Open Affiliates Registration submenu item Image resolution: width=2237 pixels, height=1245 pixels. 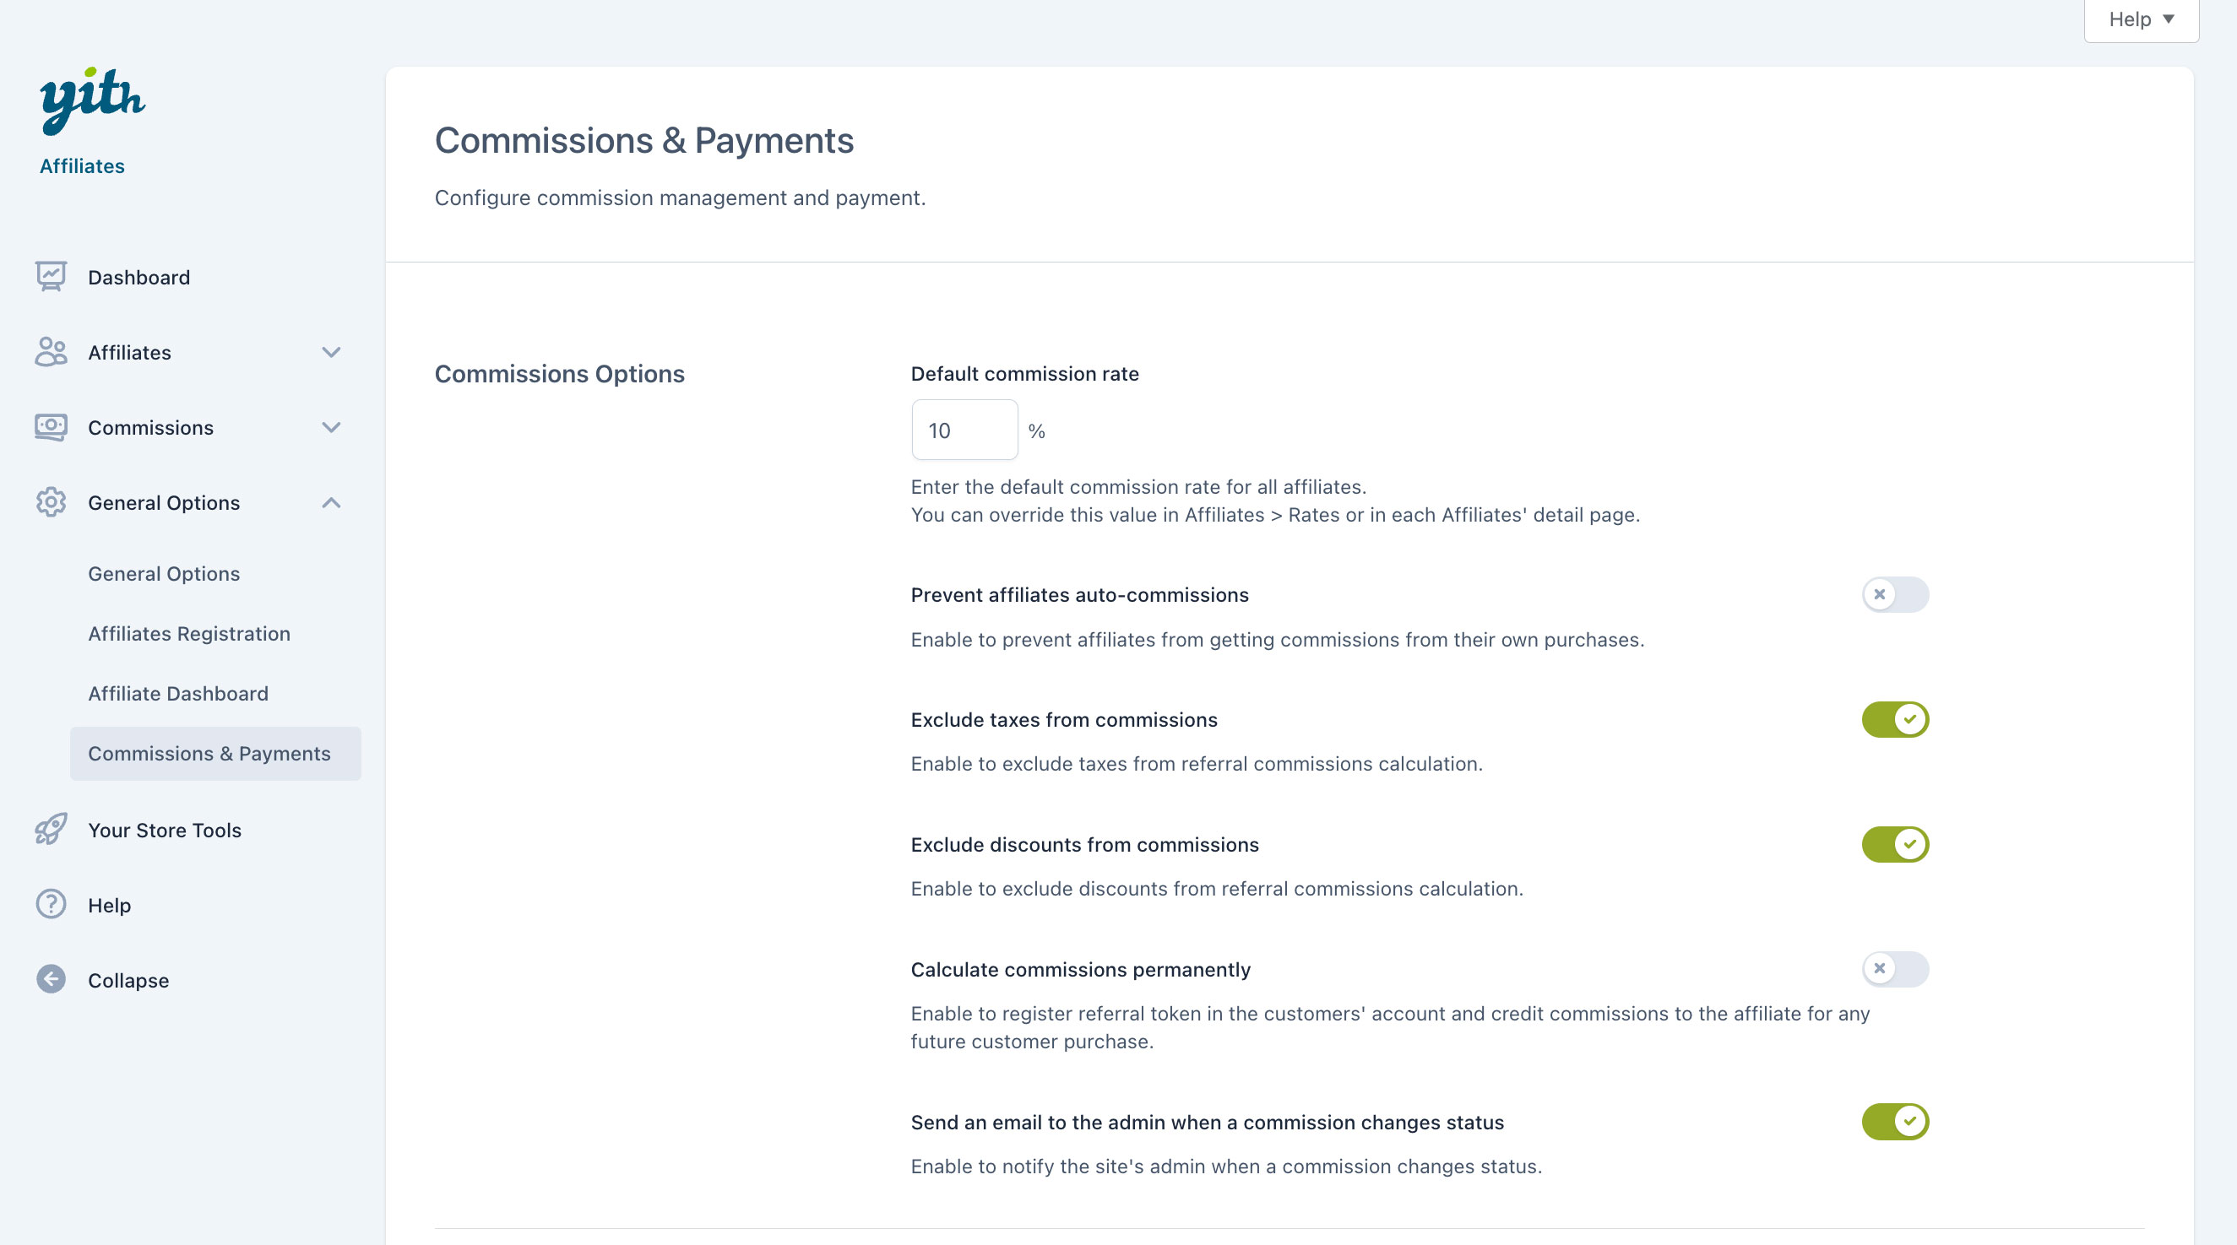pos(189,634)
